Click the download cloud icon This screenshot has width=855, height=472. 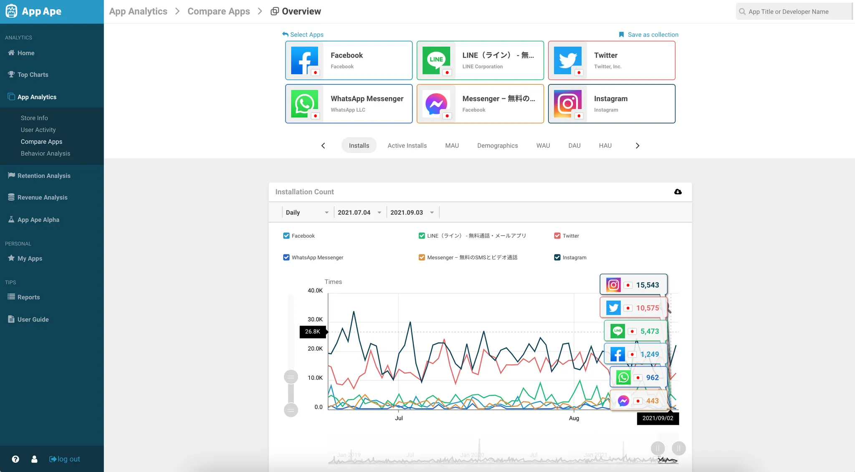[x=678, y=192]
